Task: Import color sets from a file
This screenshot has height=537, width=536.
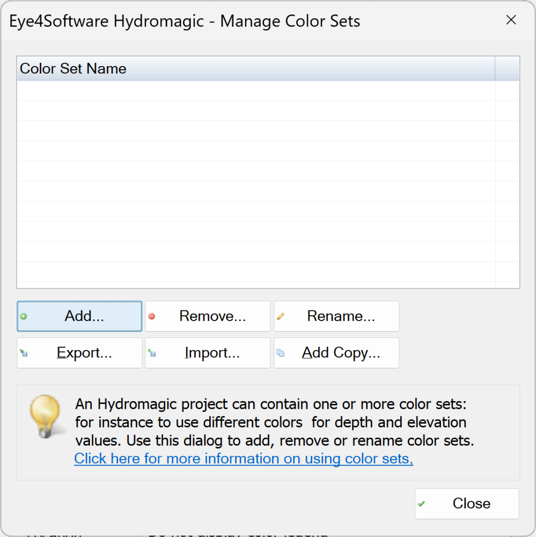Action: [x=208, y=353]
